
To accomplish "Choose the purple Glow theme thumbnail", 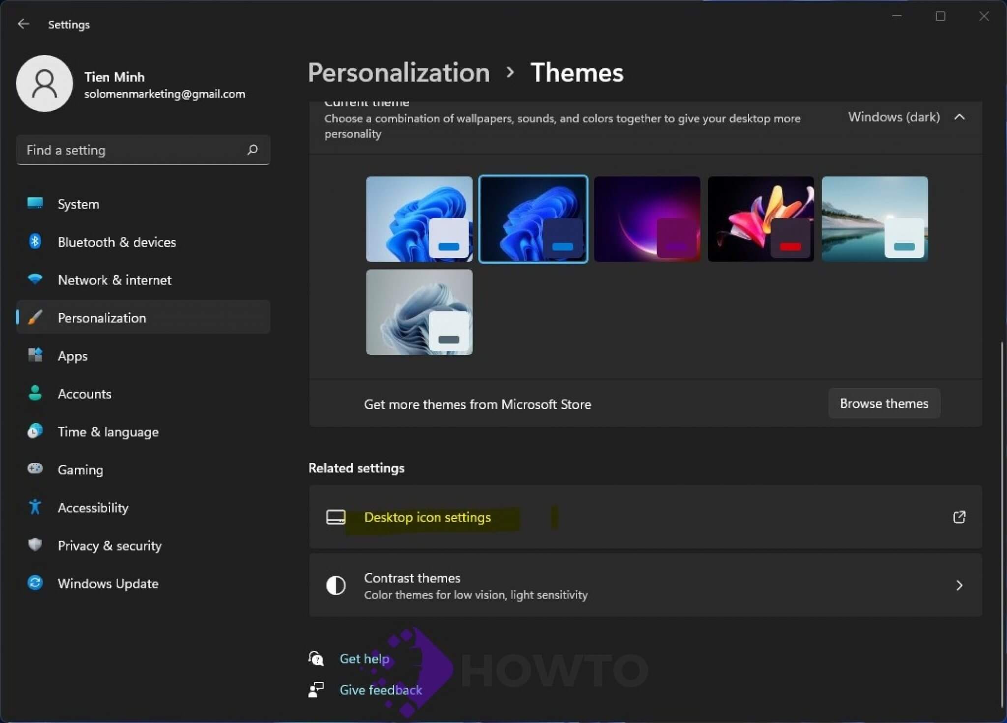I will point(647,219).
